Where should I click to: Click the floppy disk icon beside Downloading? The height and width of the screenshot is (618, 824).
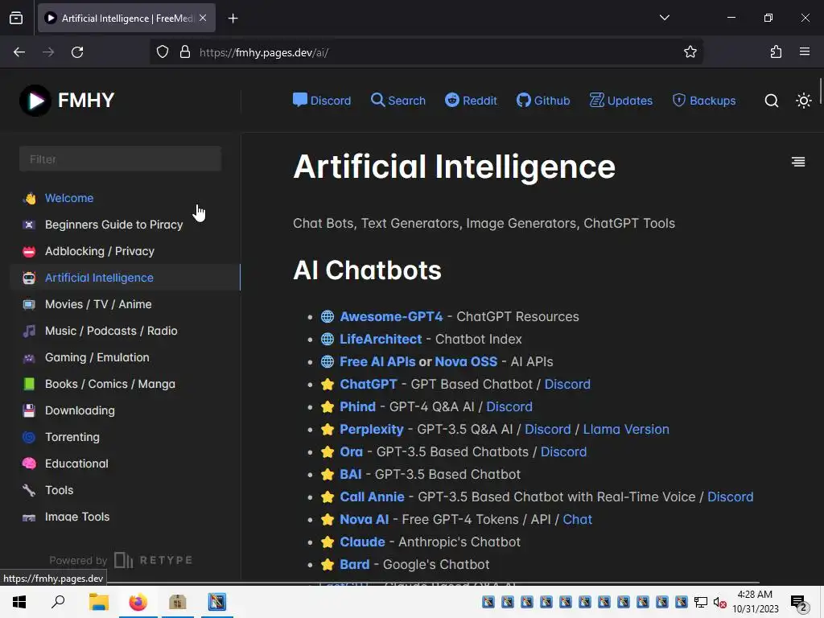pyautogui.click(x=29, y=410)
